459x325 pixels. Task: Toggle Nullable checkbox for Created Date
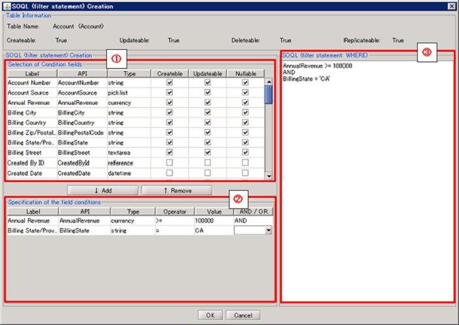coord(245,172)
